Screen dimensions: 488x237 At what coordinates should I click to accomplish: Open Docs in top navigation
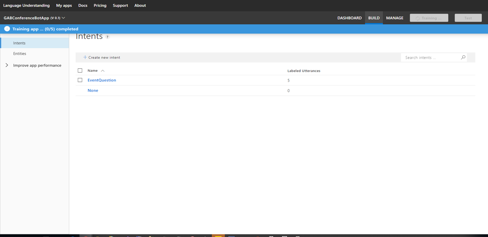click(83, 6)
